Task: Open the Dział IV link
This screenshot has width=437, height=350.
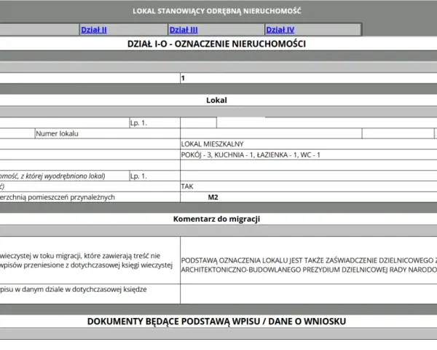Action: click(280, 30)
